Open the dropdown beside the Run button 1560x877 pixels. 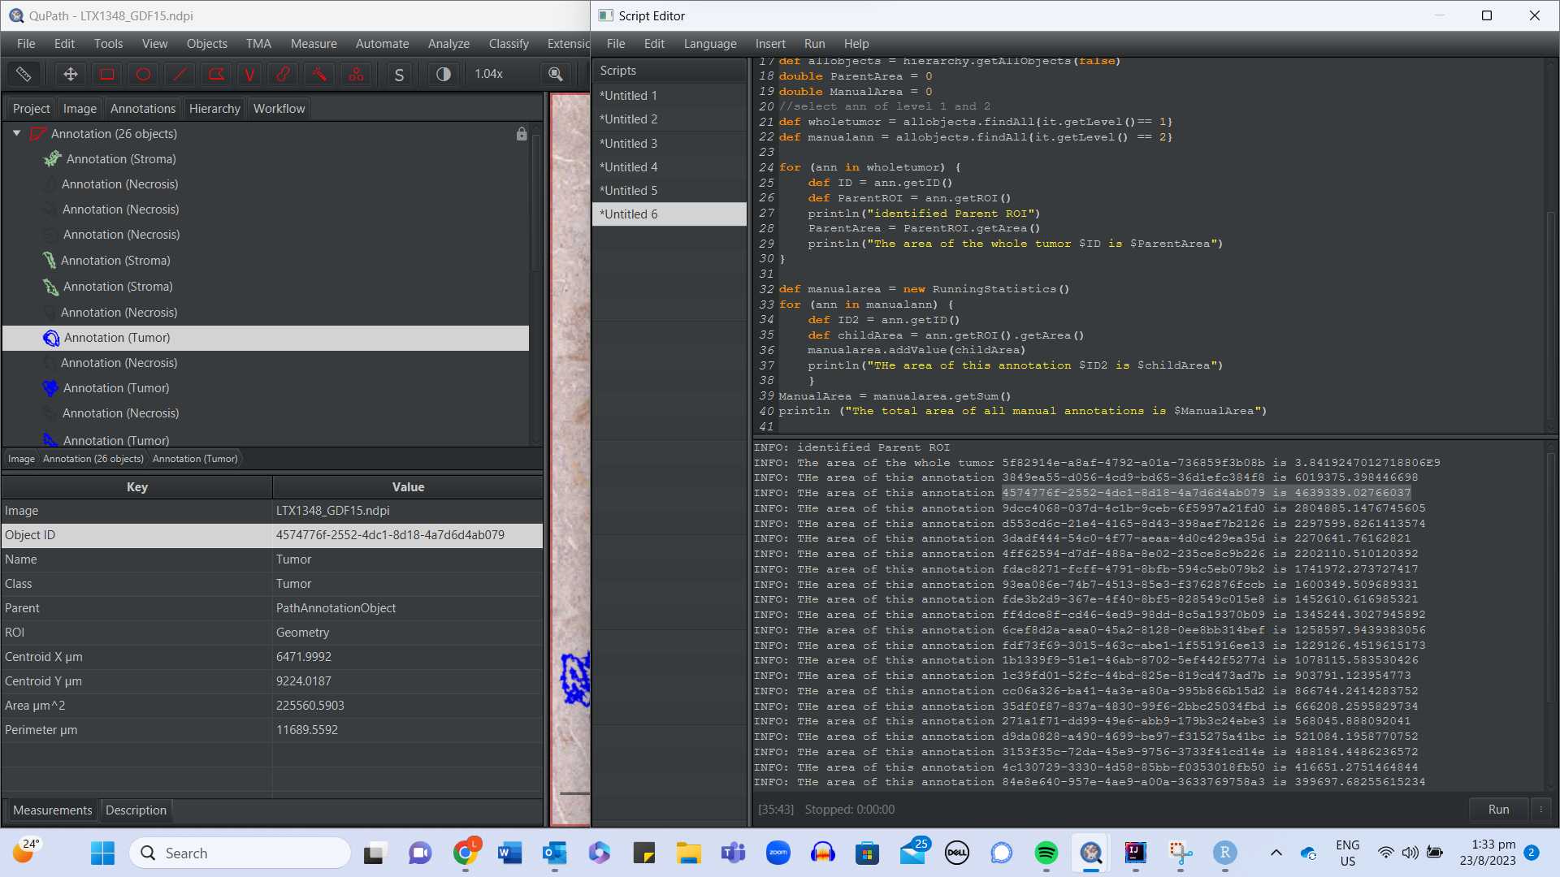pyautogui.click(x=1540, y=809)
